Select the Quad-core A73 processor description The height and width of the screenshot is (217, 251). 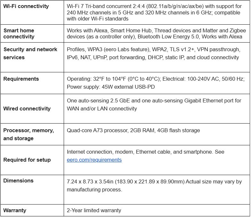(x=133, y=131)
